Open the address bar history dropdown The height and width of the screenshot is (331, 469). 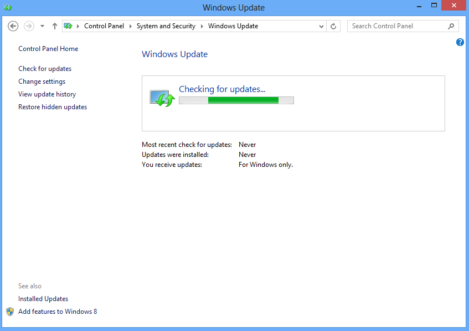click(321, 26)
